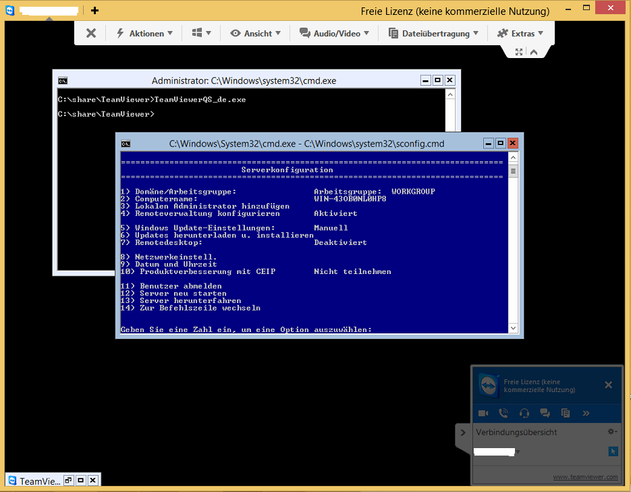Close the remote session with toolbar X
The width and height of the screenshot is (631, 492).
coord(91,33)
